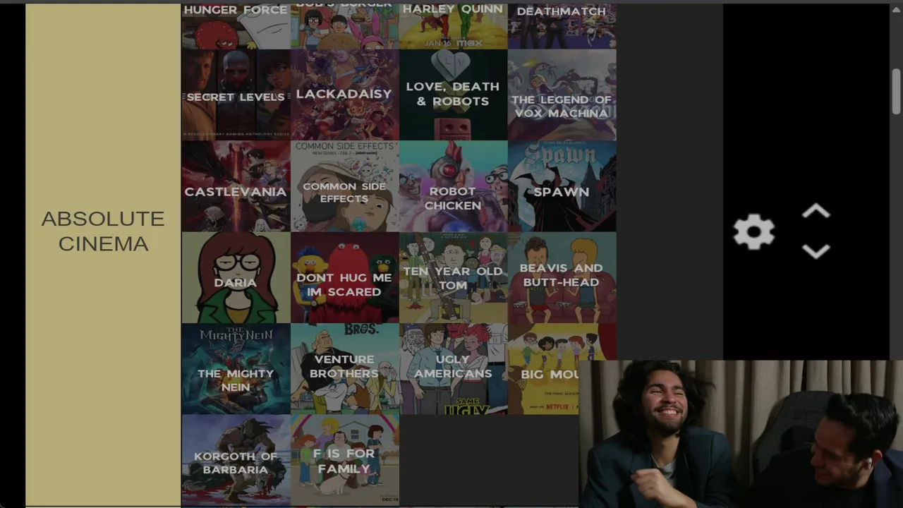Pick the Korgoth of Barbaria tile
The image size is (903, 508).
236,460
